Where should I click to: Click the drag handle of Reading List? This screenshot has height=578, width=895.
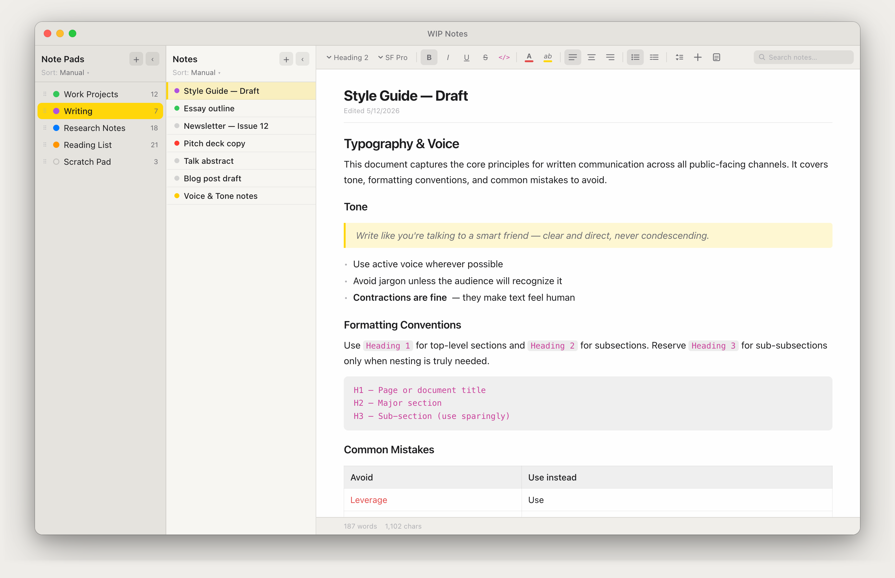coord(45,145)
